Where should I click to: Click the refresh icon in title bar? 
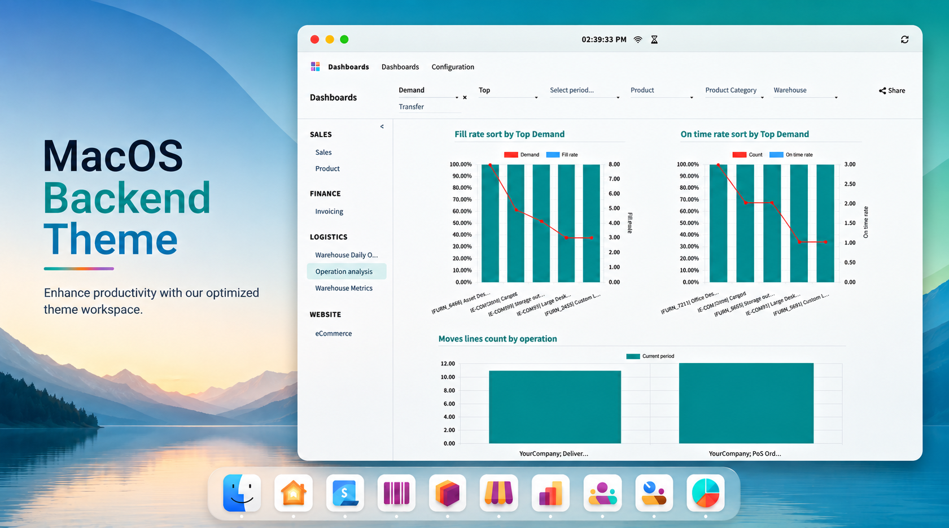point(904,40)
